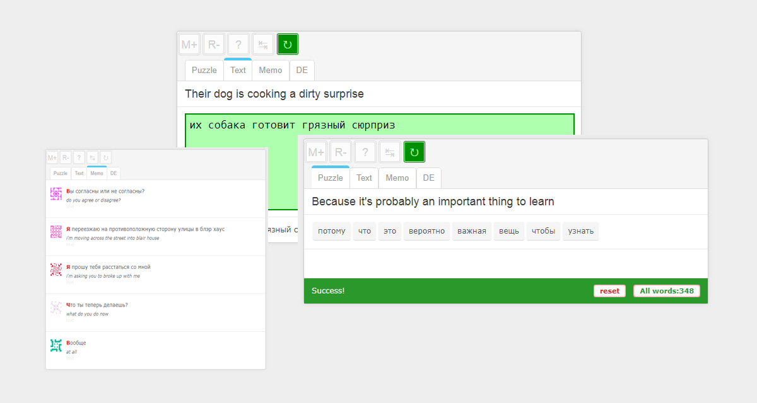Open Puzzle tab in the small list window
This screenshot has width=757, height=403.
coord(61,173)
